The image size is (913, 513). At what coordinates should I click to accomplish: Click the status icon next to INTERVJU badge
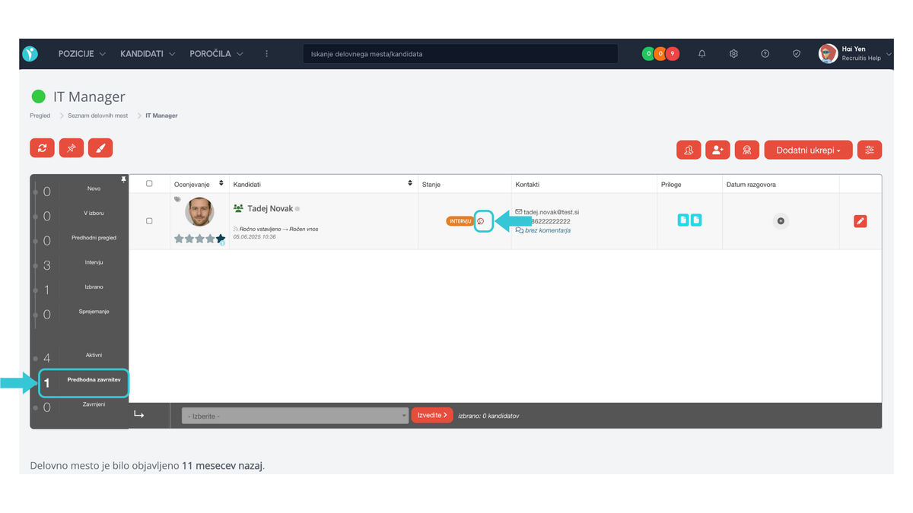coord(481,221)
